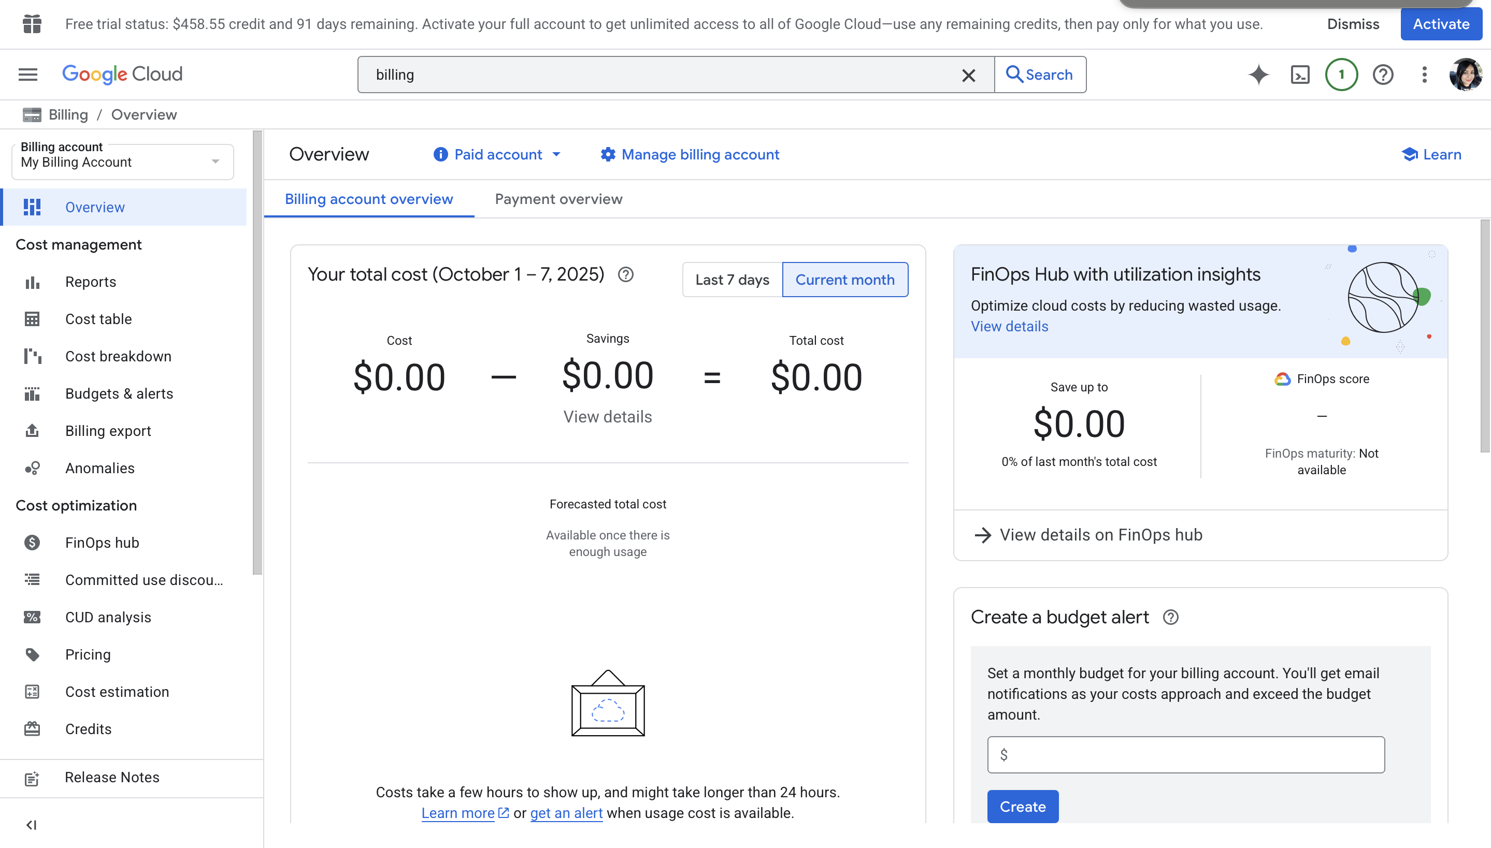
Task: Open the three-dot settings menu
Action: pyautogui.click(x=1424, y=75)
